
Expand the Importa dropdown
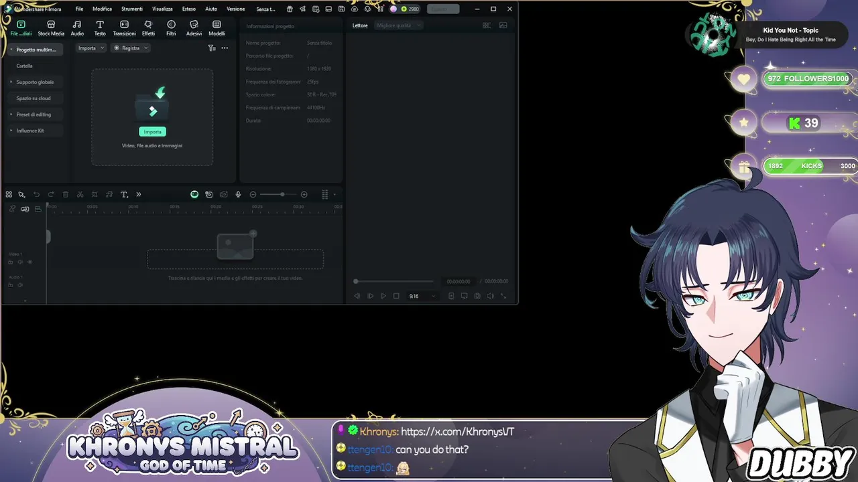pos(90,48)
